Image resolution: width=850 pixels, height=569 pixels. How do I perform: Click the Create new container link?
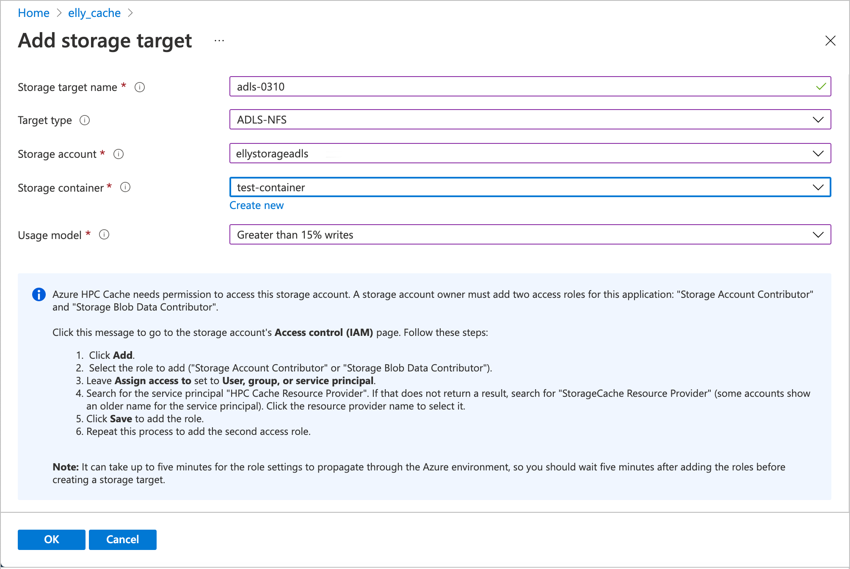(257, 204)
